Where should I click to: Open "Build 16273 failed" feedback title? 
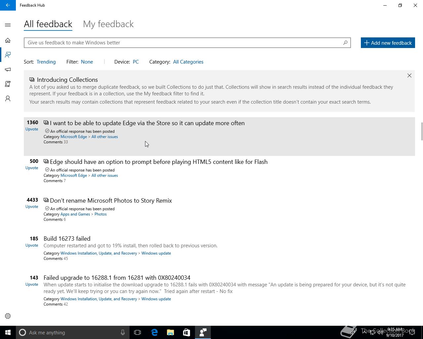point(67,239)
